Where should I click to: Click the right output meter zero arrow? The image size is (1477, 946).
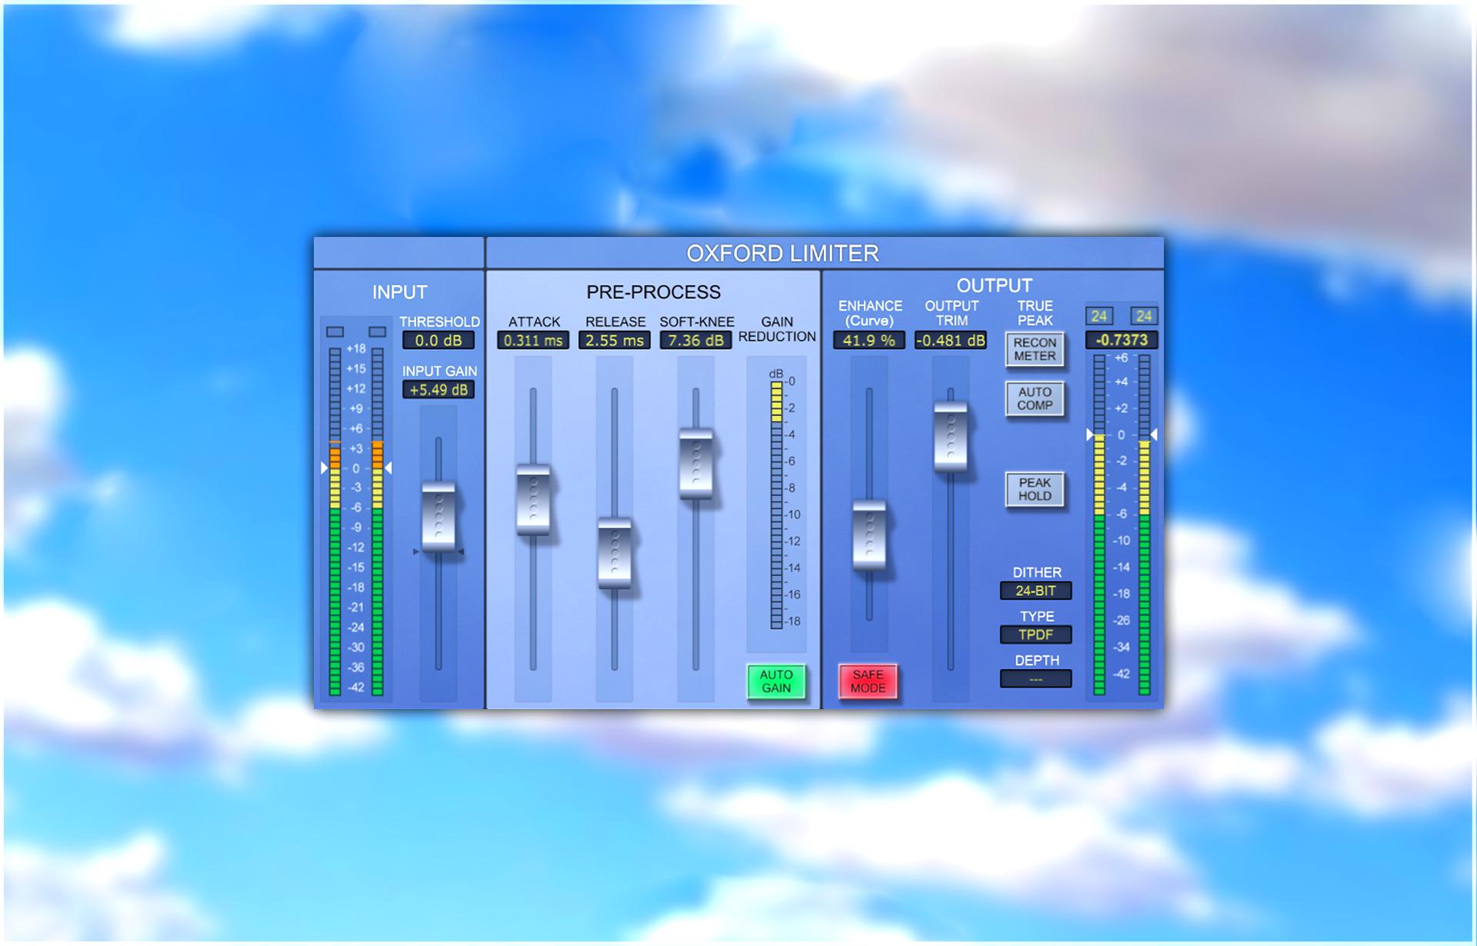click(x=1153, y=435)
